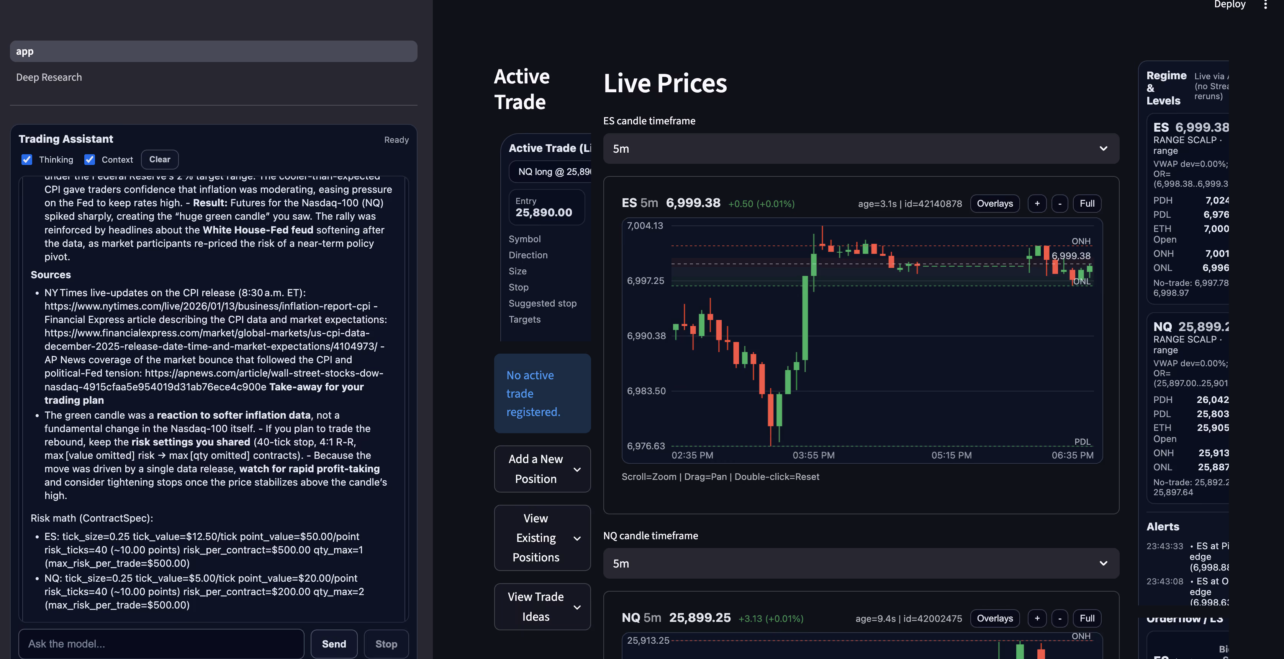Screen dimensions: 1284x659
Task: Open Overlays on the ES chart
Action: (x=995, y=203)
